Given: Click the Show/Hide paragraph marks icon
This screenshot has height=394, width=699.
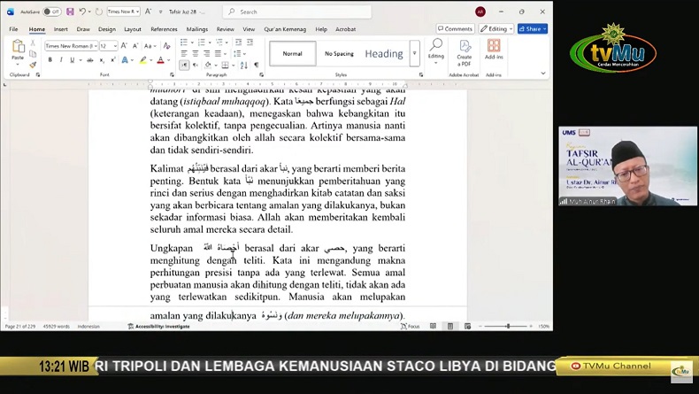Looking at the screenshot, I should (257, 65).
